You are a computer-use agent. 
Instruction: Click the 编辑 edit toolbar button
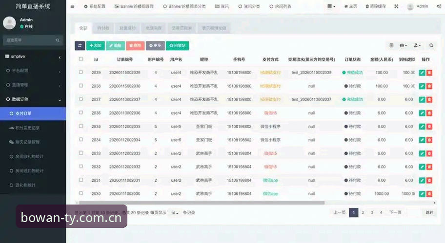(116, 46)
